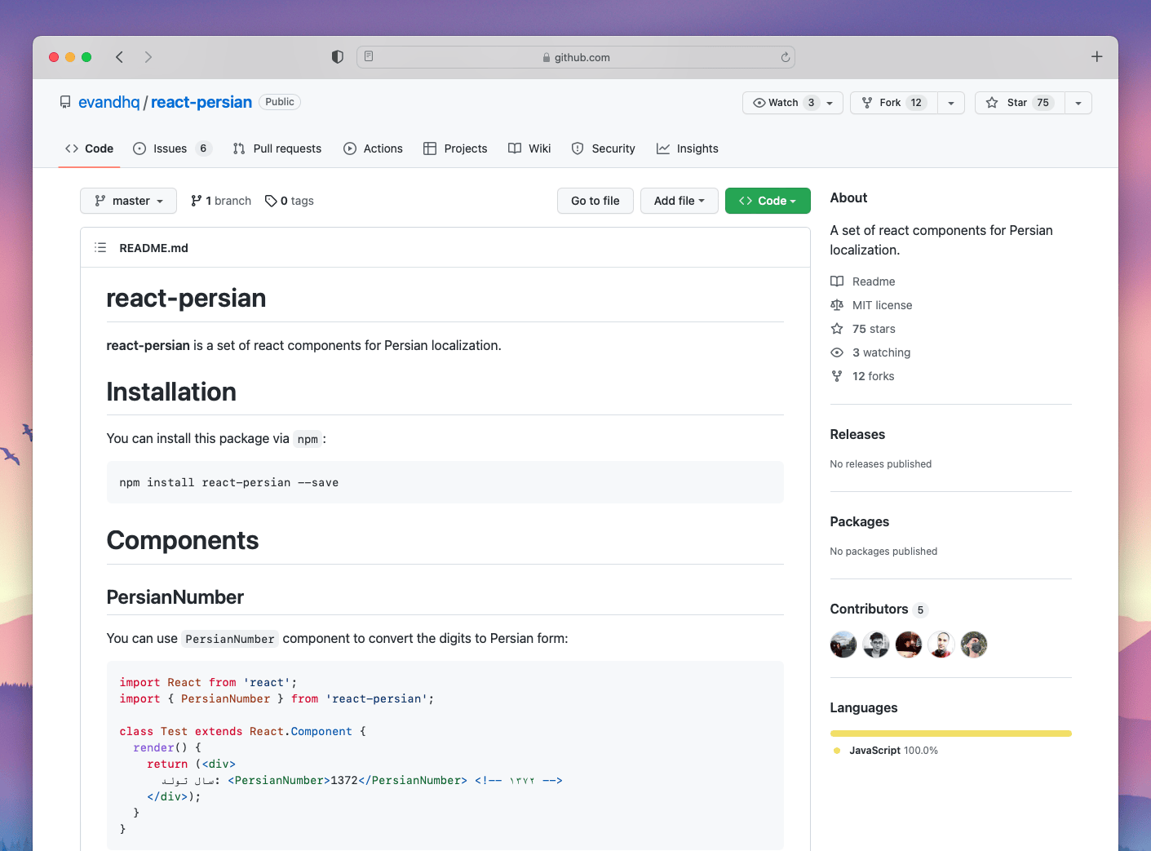Click the github.com address bar

[x=576, y=57]
